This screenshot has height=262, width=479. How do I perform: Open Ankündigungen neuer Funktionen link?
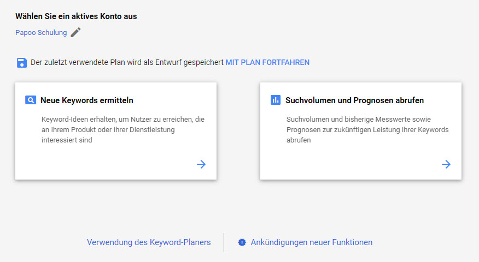[312, 242]
